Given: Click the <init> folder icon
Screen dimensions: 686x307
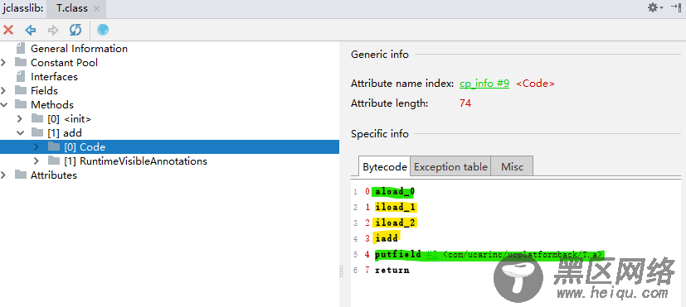Looking at the screenshot, I should (37, 118).
